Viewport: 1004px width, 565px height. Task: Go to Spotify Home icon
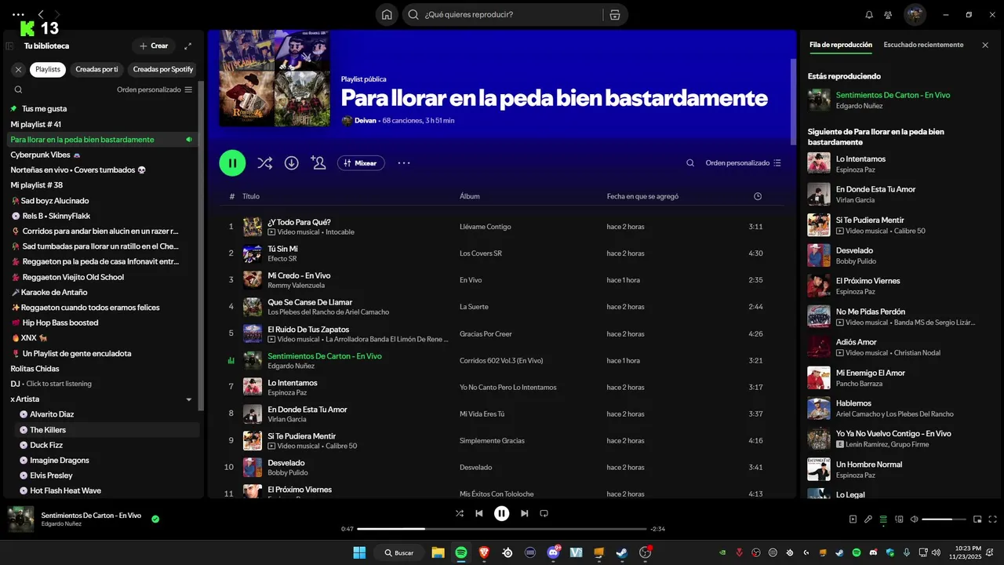[387, 14]
